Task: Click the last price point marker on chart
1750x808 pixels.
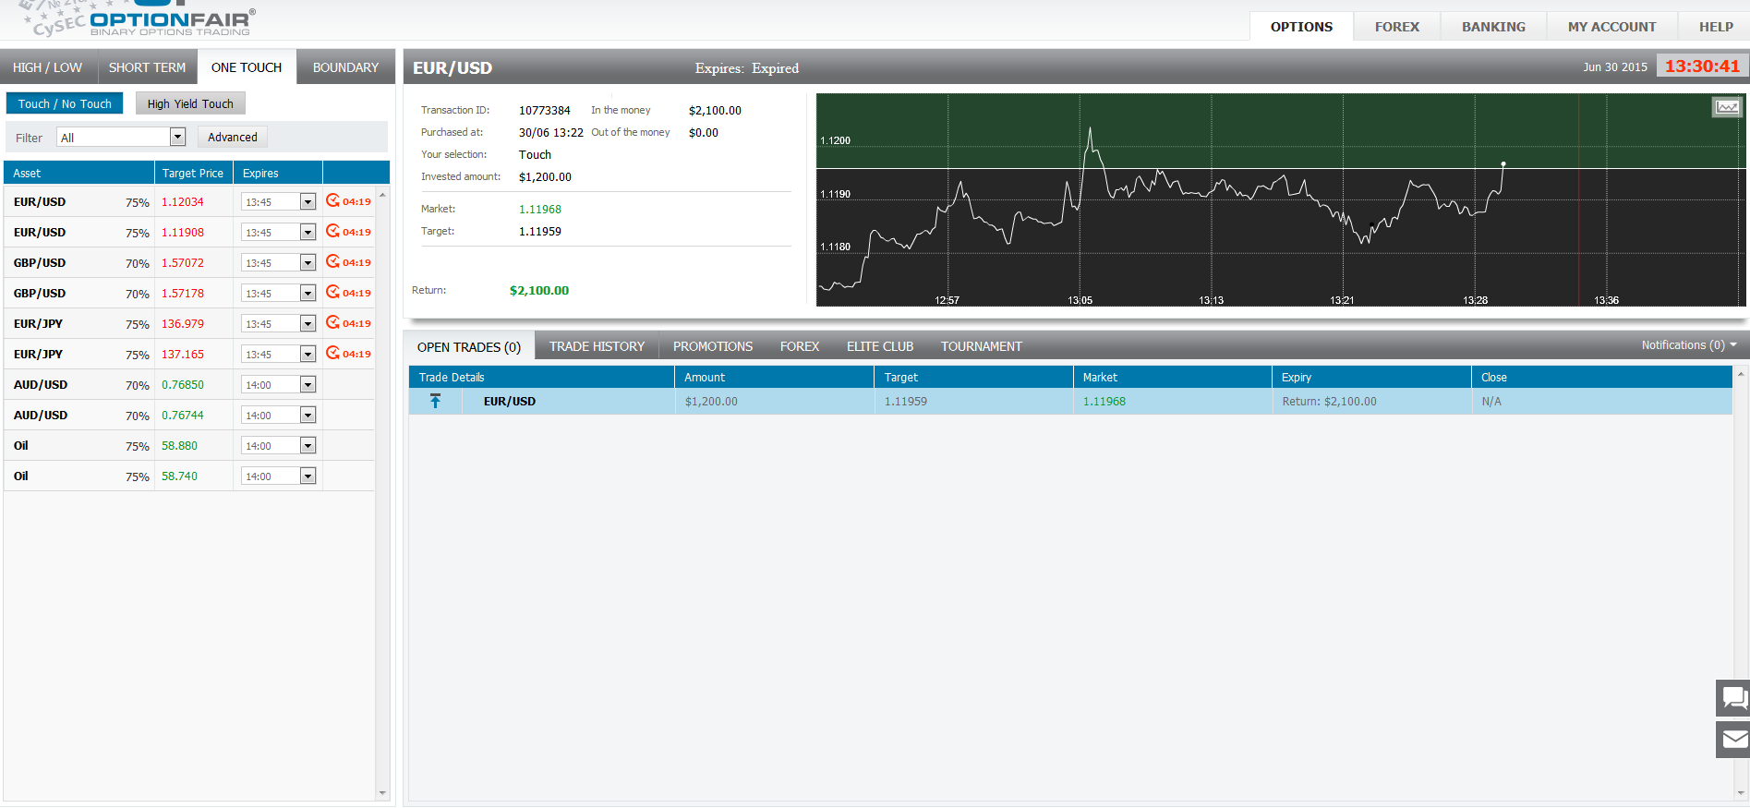Action: 1503,163
